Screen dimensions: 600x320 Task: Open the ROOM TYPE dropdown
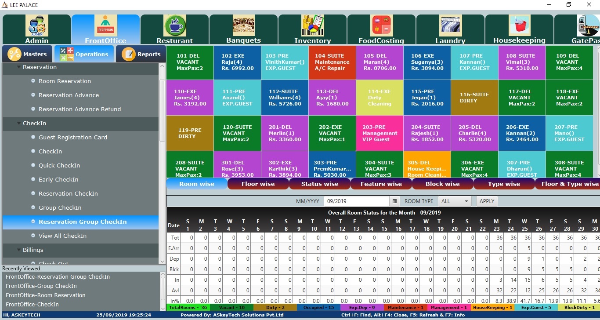click(455, 201)
